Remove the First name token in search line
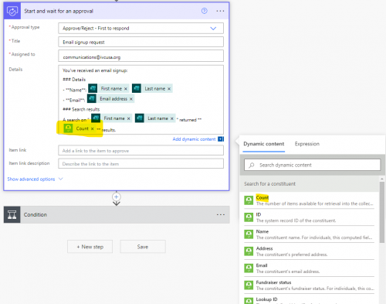Image resolution: width=386 pixels, height=304 pixels. [128, 118]
